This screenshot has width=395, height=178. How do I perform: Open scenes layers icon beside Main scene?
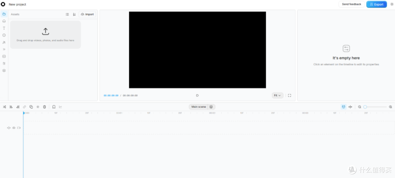coord(211,107)
